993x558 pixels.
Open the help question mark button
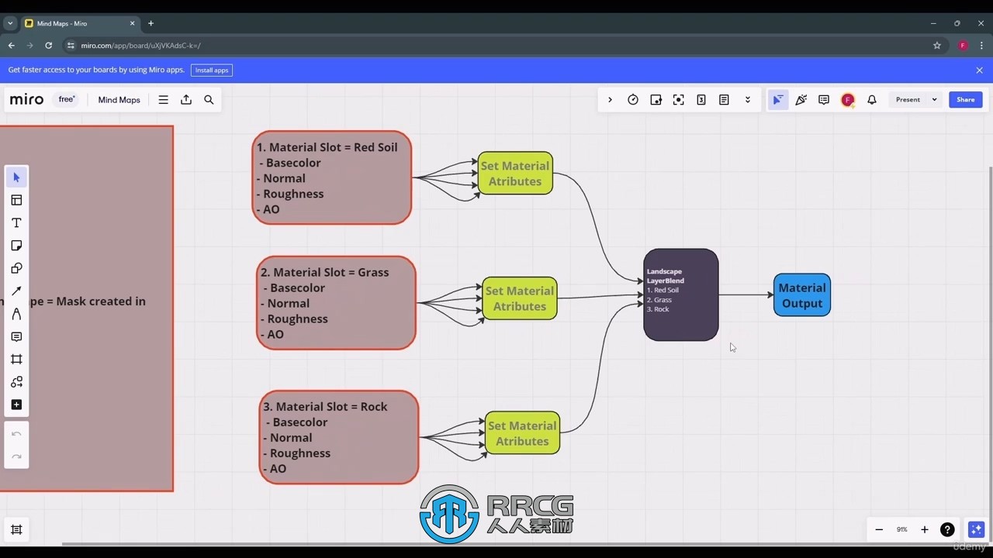pyautogui.click(x=947, y=529)
